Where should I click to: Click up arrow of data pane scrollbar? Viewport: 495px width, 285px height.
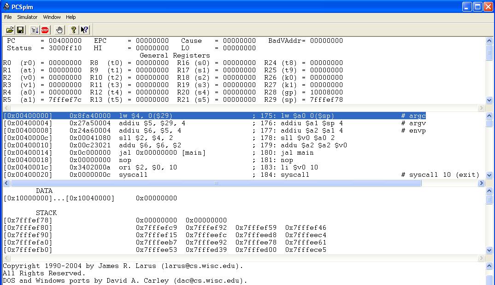[489, 191]
